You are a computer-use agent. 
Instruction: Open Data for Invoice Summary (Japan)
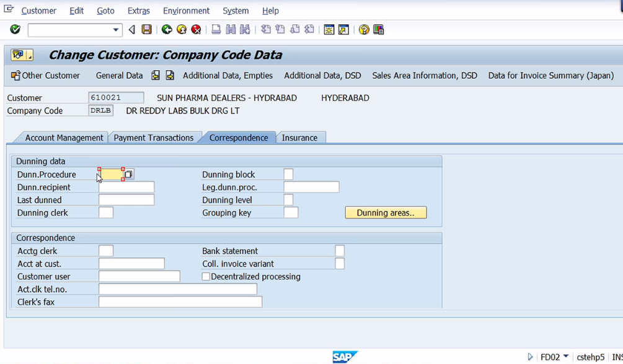click(x=551, y=76)
